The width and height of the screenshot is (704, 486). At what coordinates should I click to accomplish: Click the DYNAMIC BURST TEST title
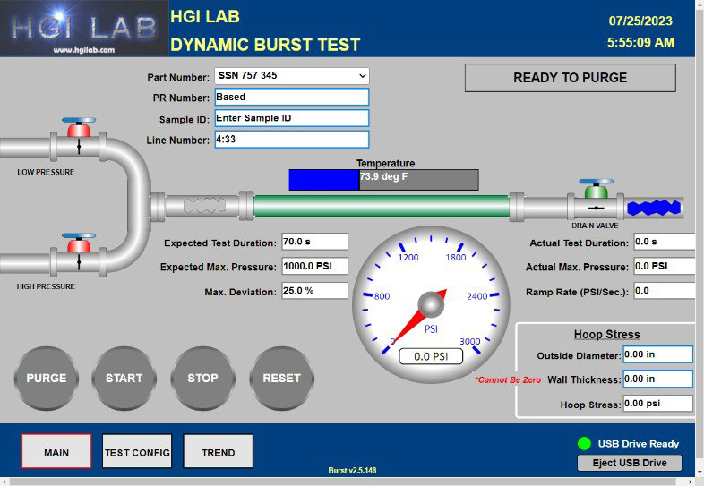point(265,45)
